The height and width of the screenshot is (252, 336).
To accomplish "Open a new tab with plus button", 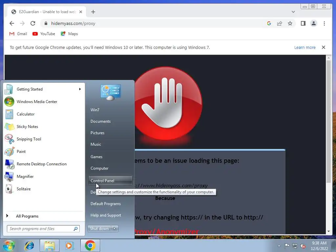I will tap(93, 12).
